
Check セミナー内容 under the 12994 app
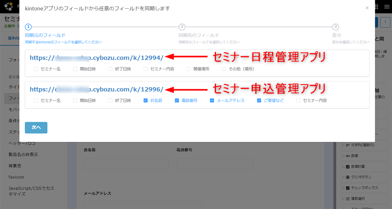145,69
